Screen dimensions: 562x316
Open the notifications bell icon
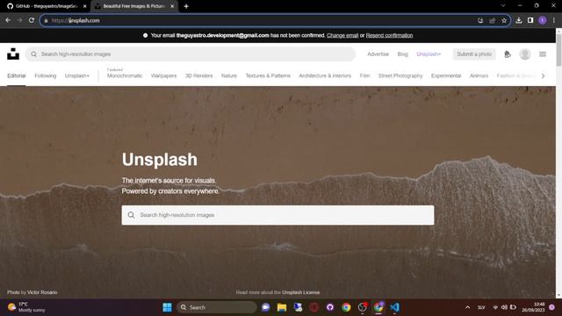508,54
